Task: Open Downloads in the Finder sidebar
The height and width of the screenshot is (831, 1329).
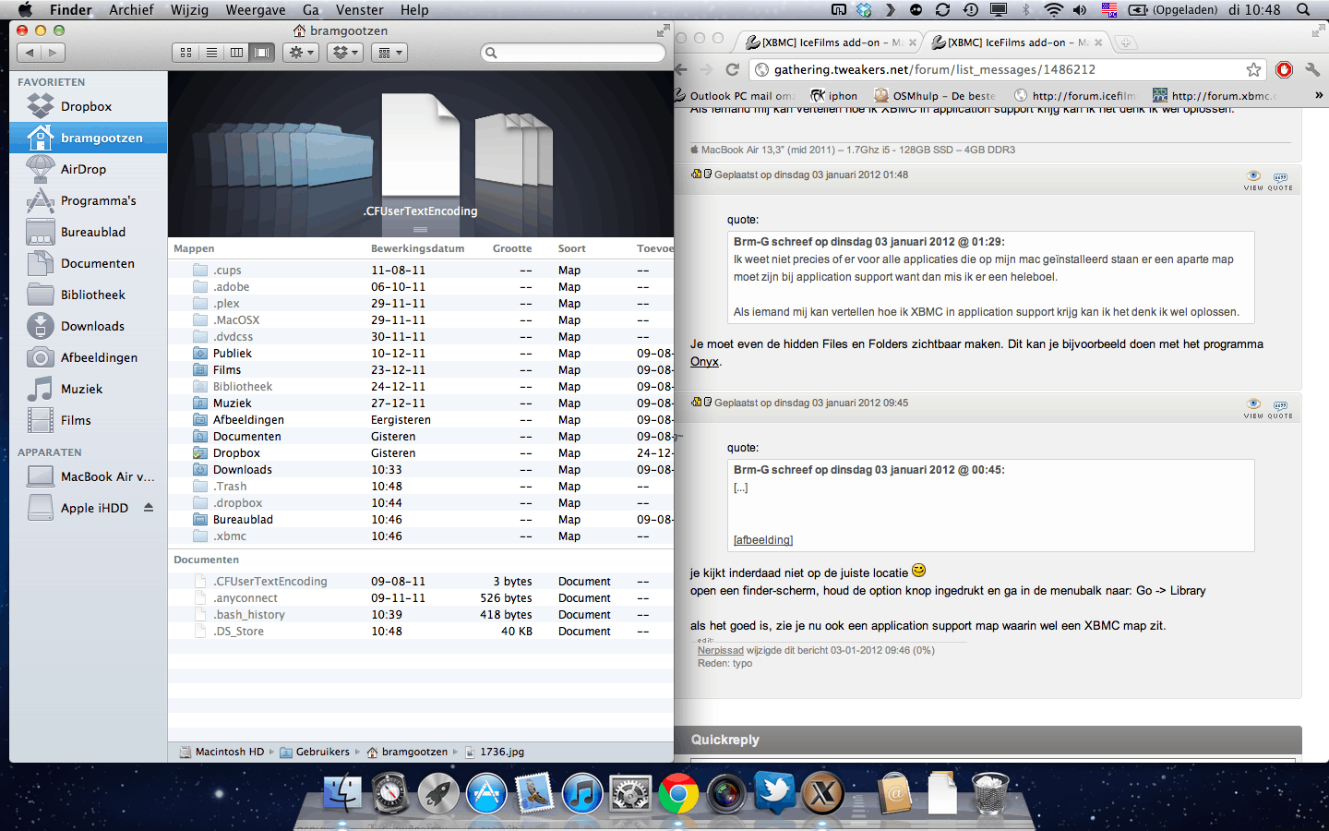Action: [88, 326]
